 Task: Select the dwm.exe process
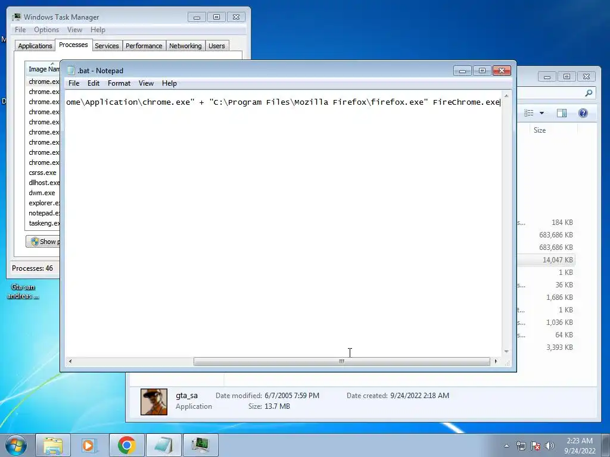point(42,193)
